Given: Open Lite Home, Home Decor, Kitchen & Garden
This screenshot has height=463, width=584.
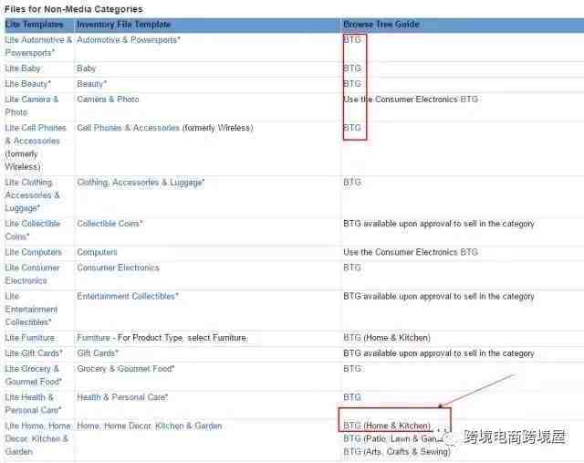Looking at the screenshot, I should pos(38,438).
